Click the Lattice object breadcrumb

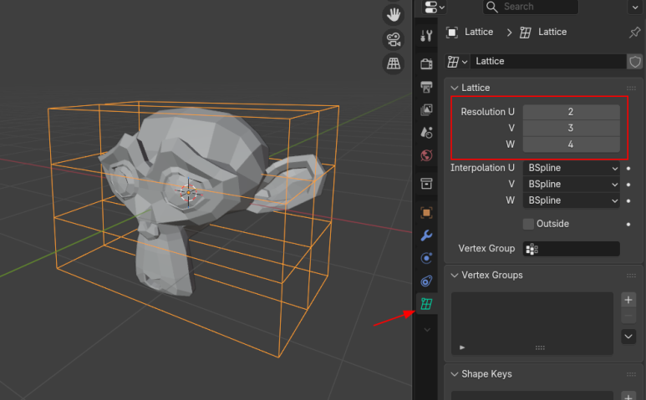(x=470, y=32)
